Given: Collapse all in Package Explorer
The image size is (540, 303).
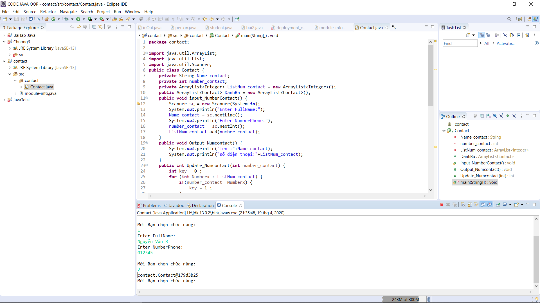Looking at the screenshot, I should (94, 27).
